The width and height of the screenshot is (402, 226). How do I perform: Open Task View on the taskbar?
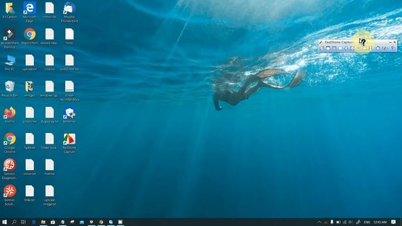24,222
